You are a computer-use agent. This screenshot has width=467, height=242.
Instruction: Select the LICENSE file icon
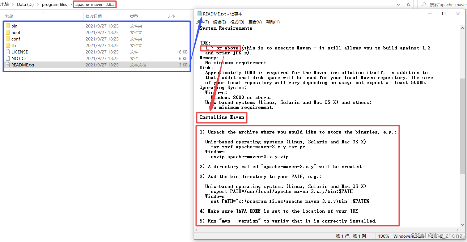tap(8, 52)
